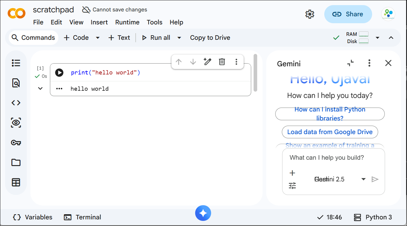Open Gemini prompt tune settings icon
407x226 pixels.
point(292,186)
